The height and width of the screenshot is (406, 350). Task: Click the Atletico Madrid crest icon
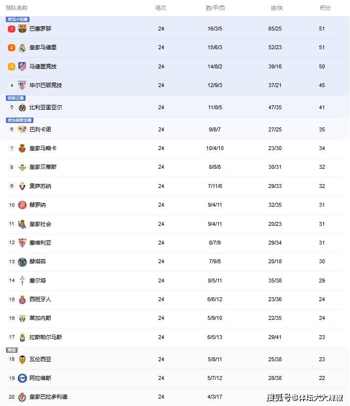point(22,66)
